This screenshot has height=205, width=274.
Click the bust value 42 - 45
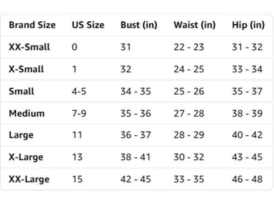coord(136,179)
